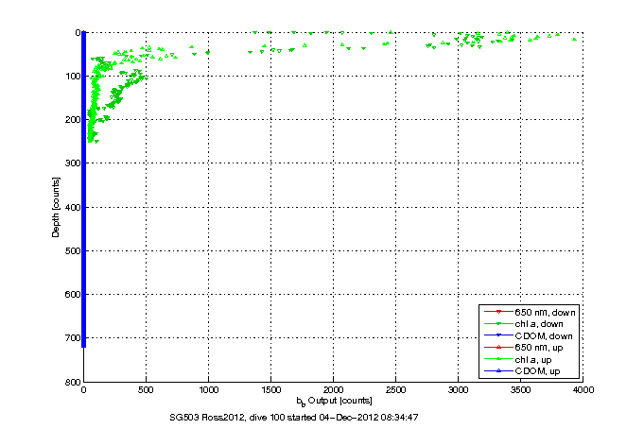
Task: Click the 2500 tick on Output axis
Action: tap(396, 390)
